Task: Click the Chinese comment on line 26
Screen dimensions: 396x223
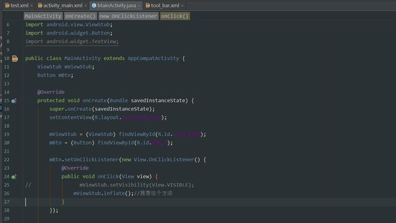Action: pos(153,193)
